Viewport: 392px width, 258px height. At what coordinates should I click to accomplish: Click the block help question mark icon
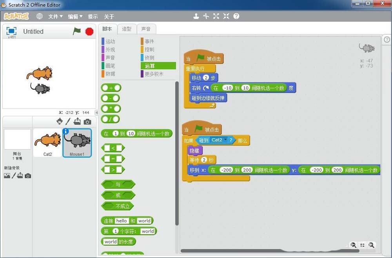tap(236, 16)
